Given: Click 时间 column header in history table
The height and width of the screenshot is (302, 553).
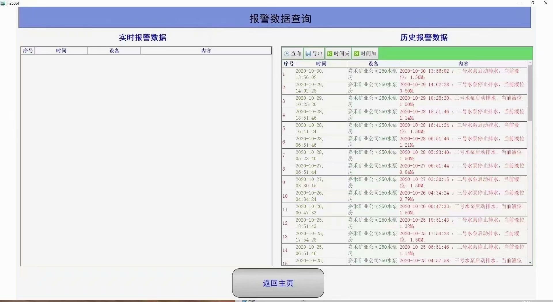Looking at the screenshot, I should click(x=321, y=64).
